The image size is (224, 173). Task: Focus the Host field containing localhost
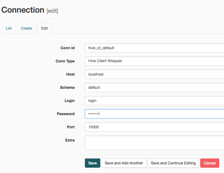tap(154, 74)
